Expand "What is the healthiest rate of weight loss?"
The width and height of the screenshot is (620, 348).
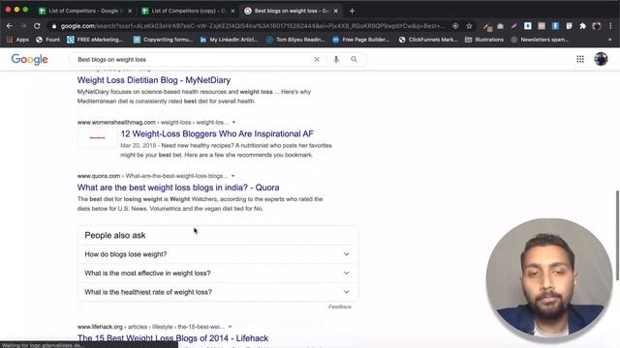pyautogui.click(x=218, y=292)
